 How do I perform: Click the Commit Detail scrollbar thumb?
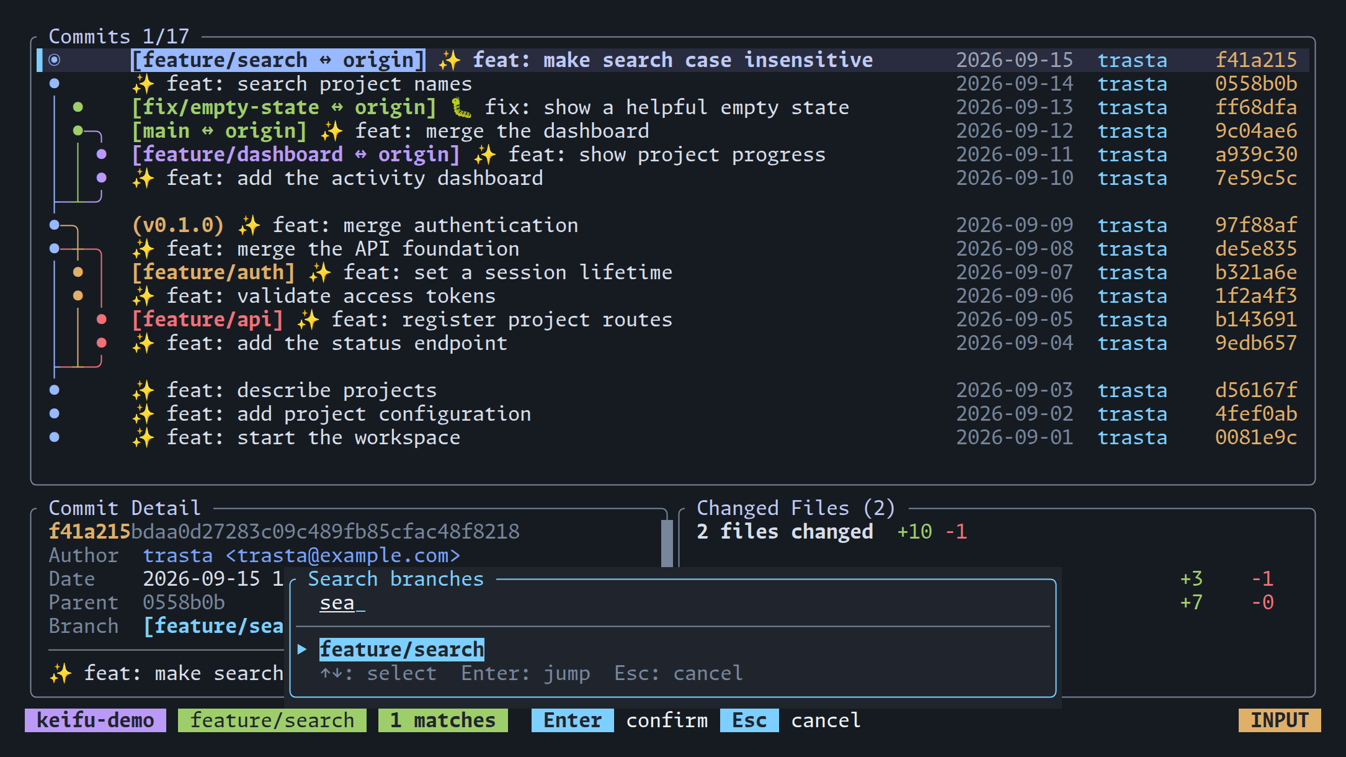coord(667,544)
